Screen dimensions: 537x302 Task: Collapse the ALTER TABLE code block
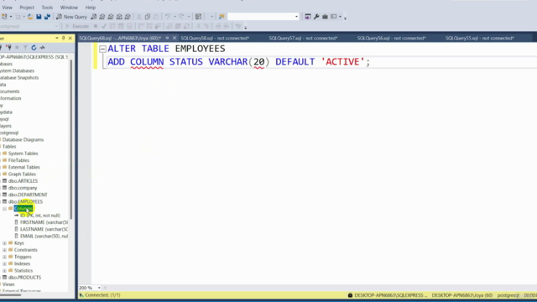point(102,49)
